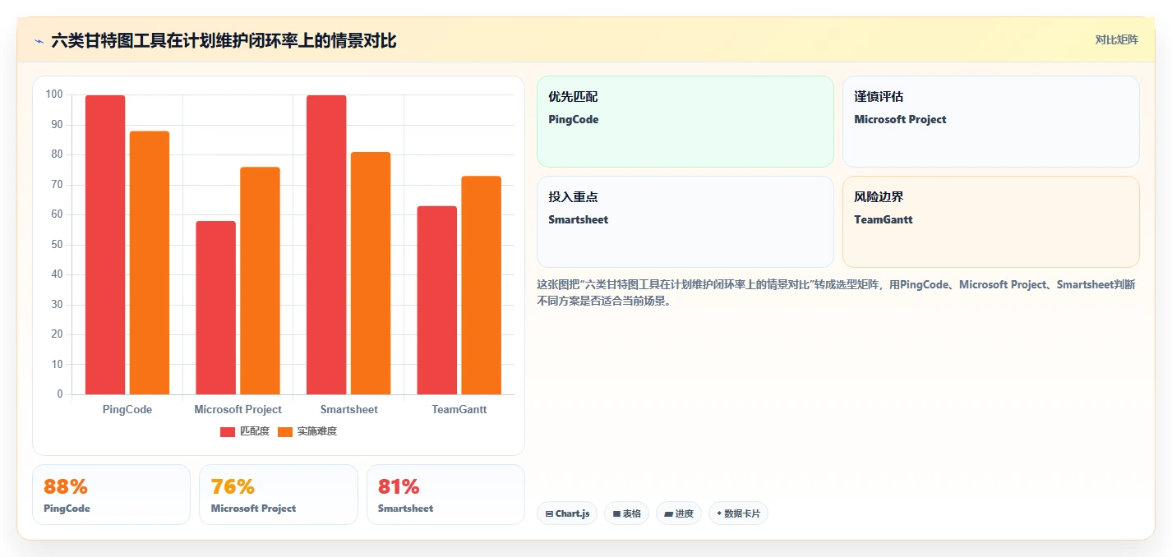Select the 谨慎评估 Microsoft Project card

[x=991, y=122]
